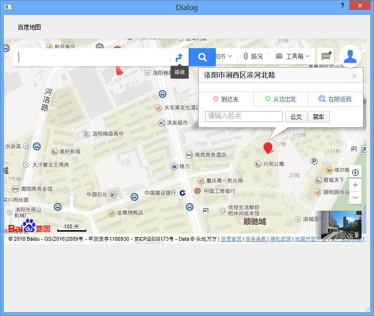Open the 百度首页 link
This screenshot has width=374, height=316.
231,239
